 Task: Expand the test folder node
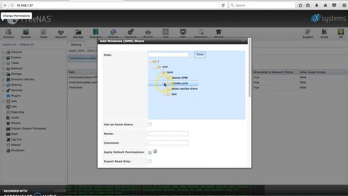pyautogui.click(x=164, y=94)
